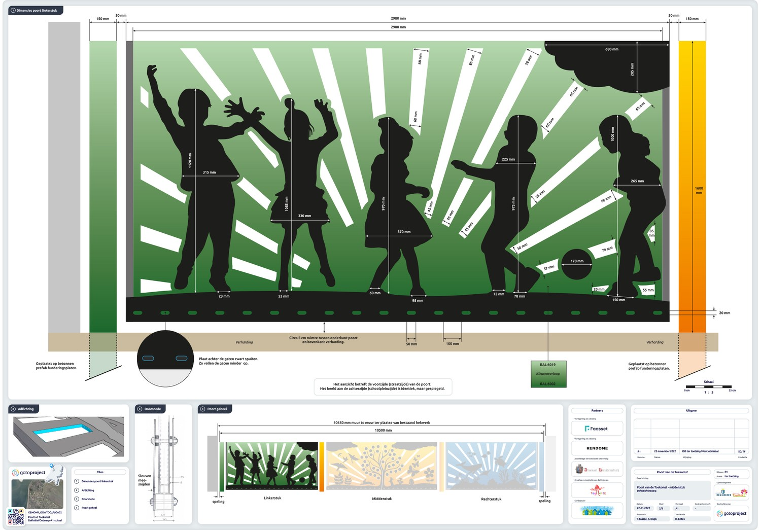Screen dimensions: 761x530
Task: Click the Middenstuk gate thumbnail
Action: (382, 467)
